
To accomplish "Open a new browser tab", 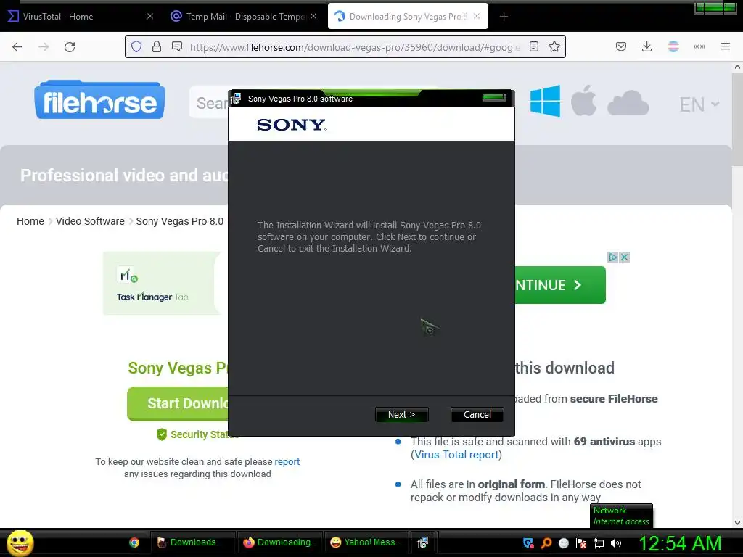I will [x=504, y=17].
